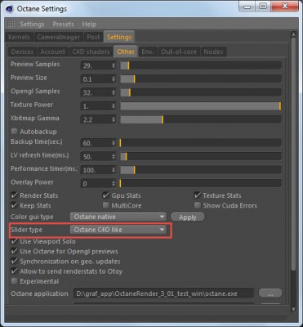Click the grip dots icon beside Settings menu
Image resolution: width=303 pixels, height=327 pixels.
tap(11, 24)
